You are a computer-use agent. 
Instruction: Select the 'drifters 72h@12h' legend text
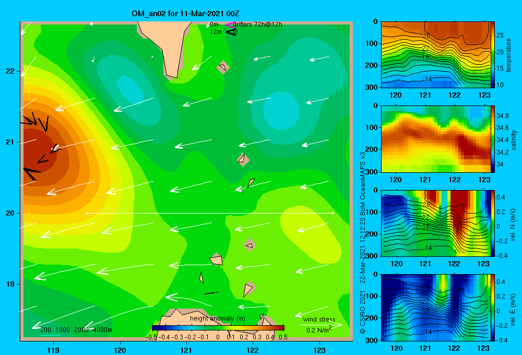tap(258, 25)
